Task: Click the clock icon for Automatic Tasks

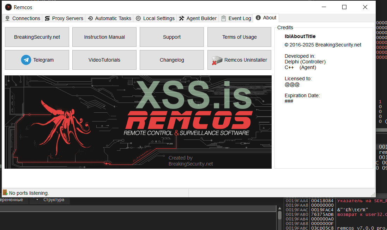Action: (x=90, y=18)
